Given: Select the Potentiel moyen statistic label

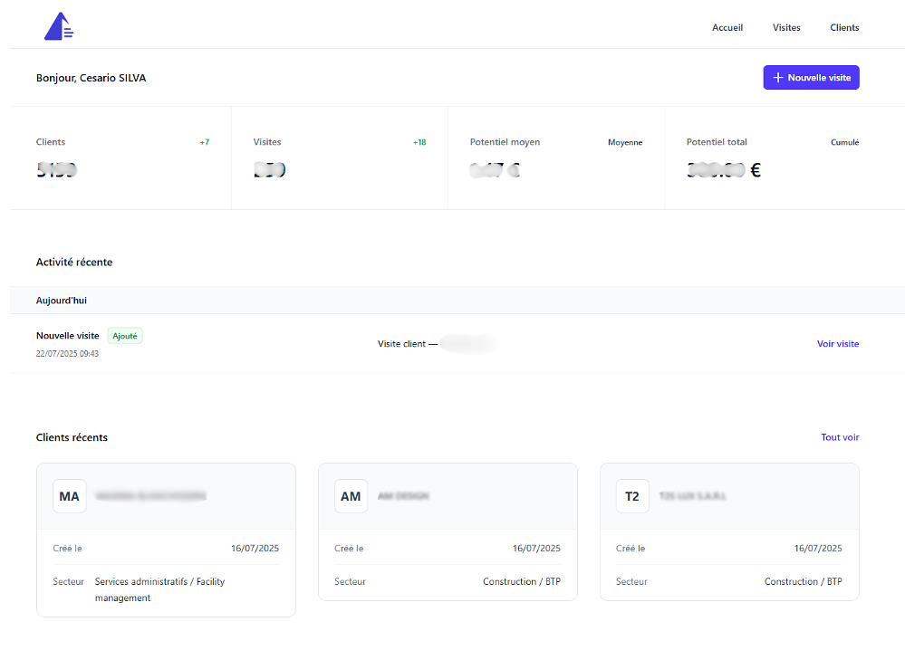Looking at the screenshot, I should (505, 142).
